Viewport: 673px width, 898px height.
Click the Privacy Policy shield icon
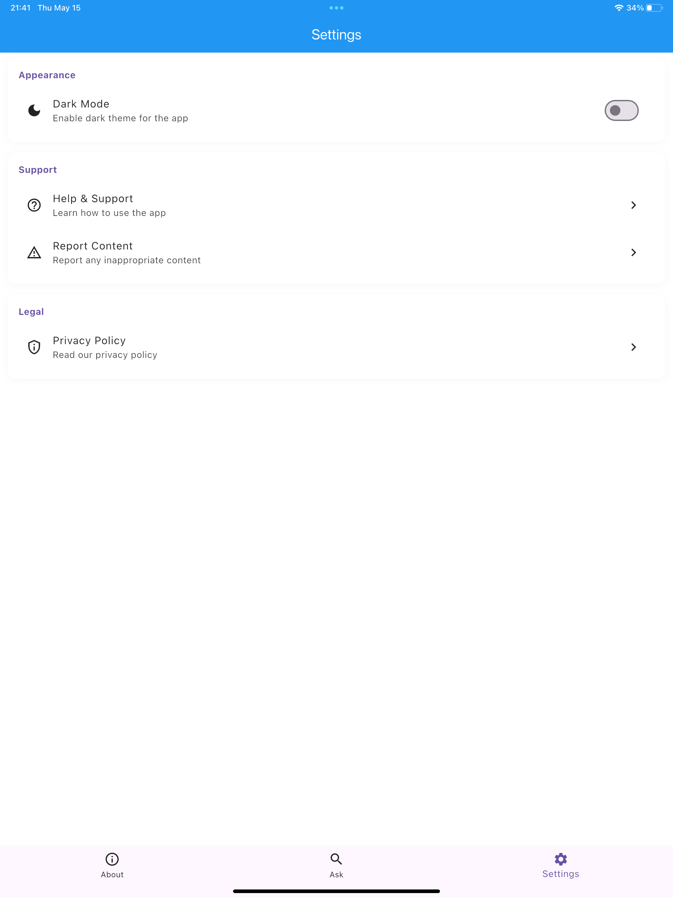(x=34, y=347)
